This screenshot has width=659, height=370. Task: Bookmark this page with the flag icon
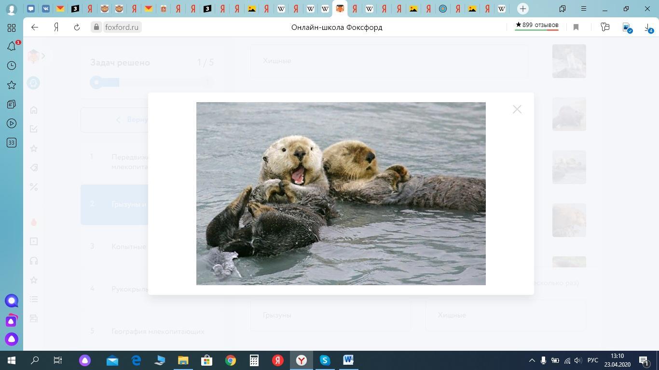pyautogui.click(x=576, y=27)
